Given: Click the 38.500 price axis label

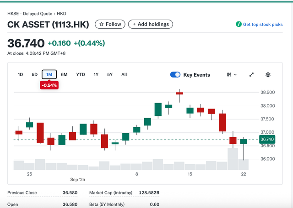Looking at the screenshot, I should click(x=267, y=92).
